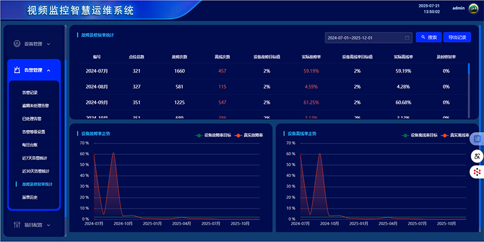Click the 设备管理 power icon in sidebar
484x242 pixels.
[x=16, y=44]
